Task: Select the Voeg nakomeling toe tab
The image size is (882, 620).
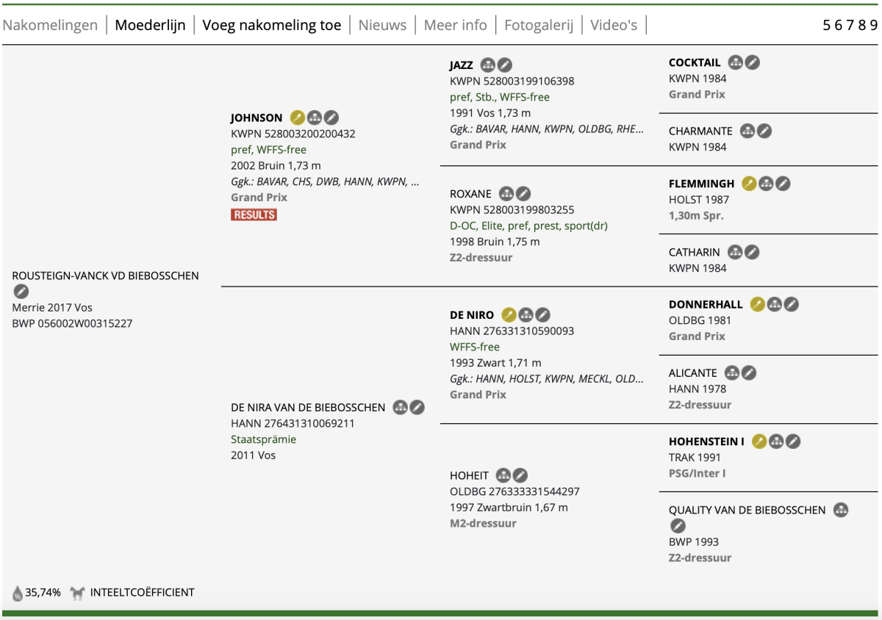Action: pyautogui.click(x=272, y=25)
